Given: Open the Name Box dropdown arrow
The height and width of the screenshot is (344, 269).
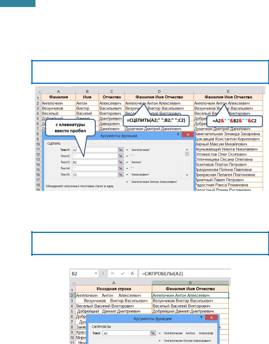Looking at the screenshot, I should point(96,274).
